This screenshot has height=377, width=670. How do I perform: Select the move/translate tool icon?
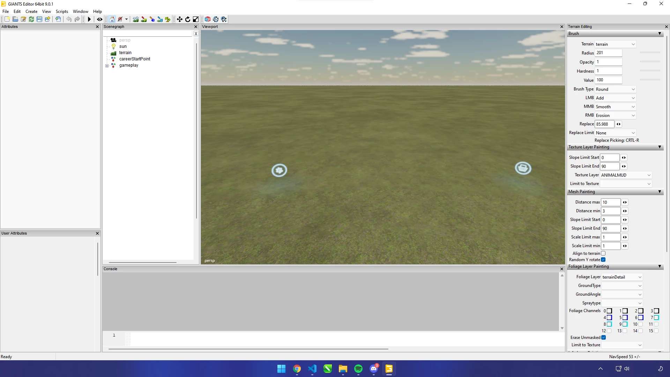click(x=180, y=20)
